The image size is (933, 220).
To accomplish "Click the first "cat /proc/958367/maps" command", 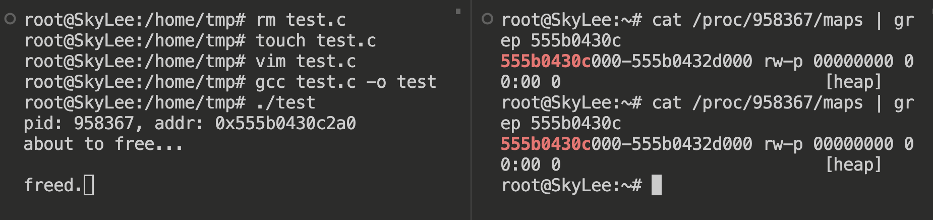I will pos(757,20).
